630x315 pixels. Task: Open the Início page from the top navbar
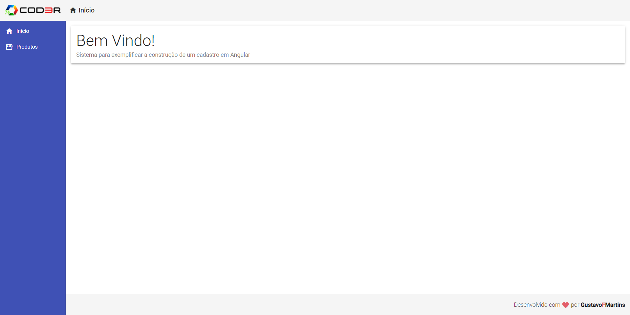click(86, 10)
